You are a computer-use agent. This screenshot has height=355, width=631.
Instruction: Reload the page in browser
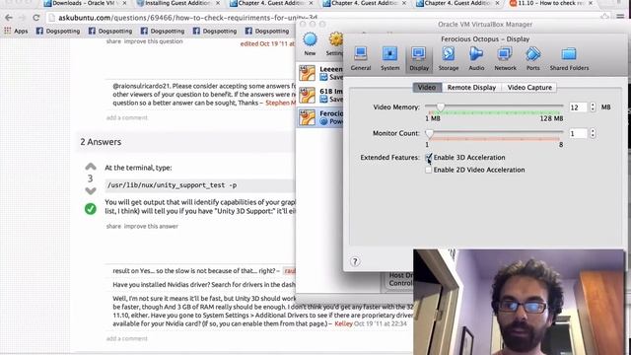click(36, 18)
